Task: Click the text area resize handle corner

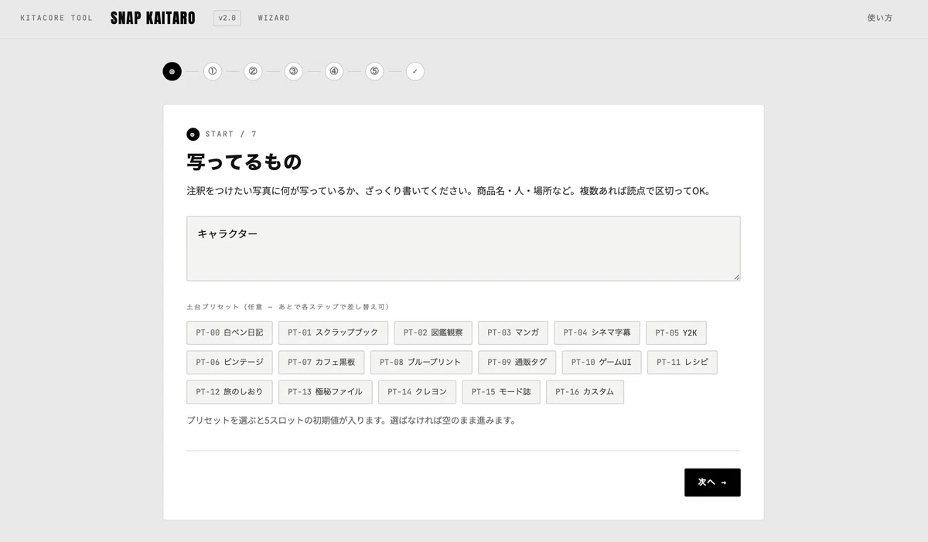Action: coord(736,277)
